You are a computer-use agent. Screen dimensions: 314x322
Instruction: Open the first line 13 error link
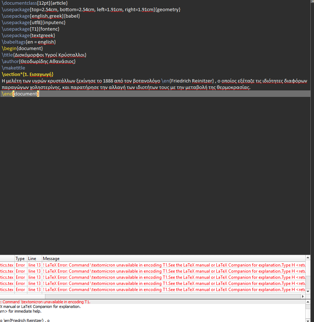pyautogui.click(x=34, y=265)
